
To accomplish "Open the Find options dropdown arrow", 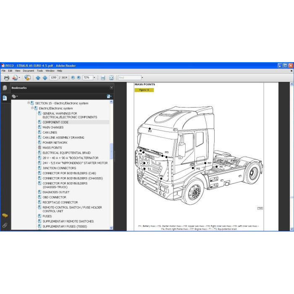I will pyautogui.click(x=142, y=78).
